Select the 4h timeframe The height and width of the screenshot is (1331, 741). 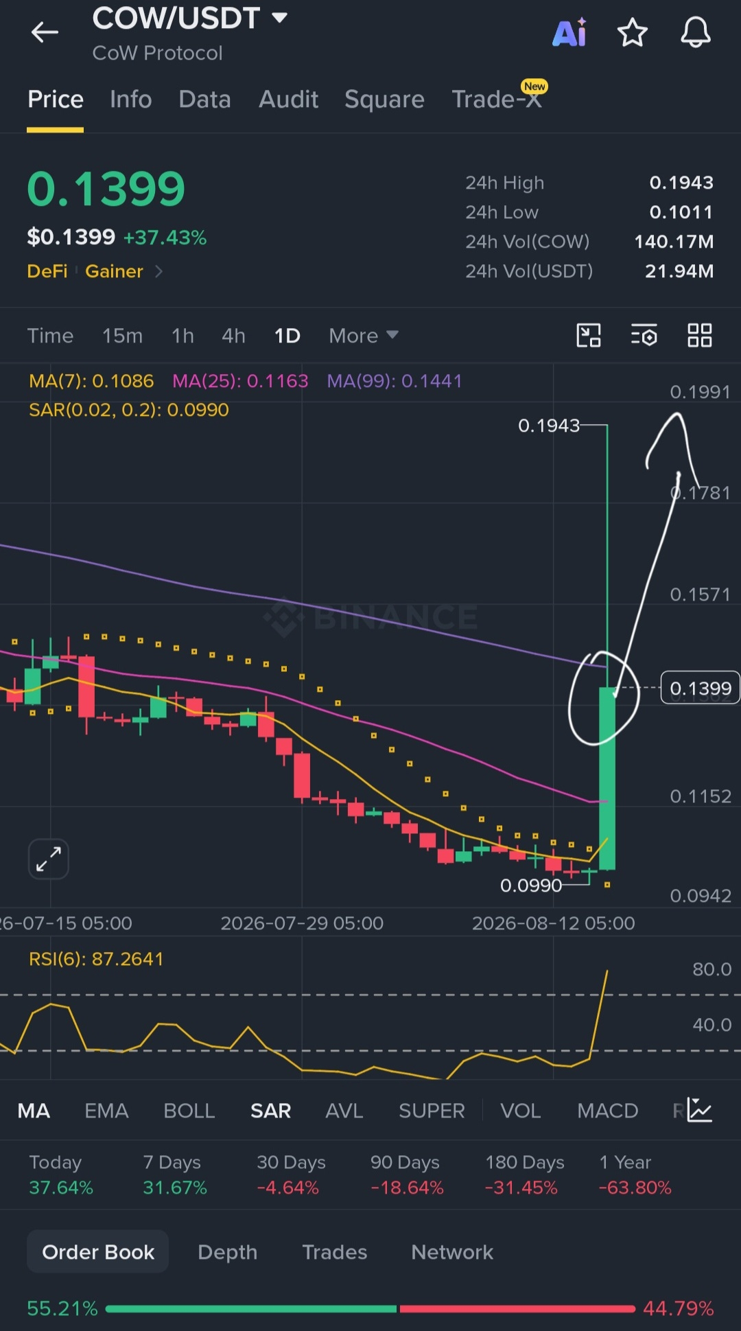(x=233, y=336)
